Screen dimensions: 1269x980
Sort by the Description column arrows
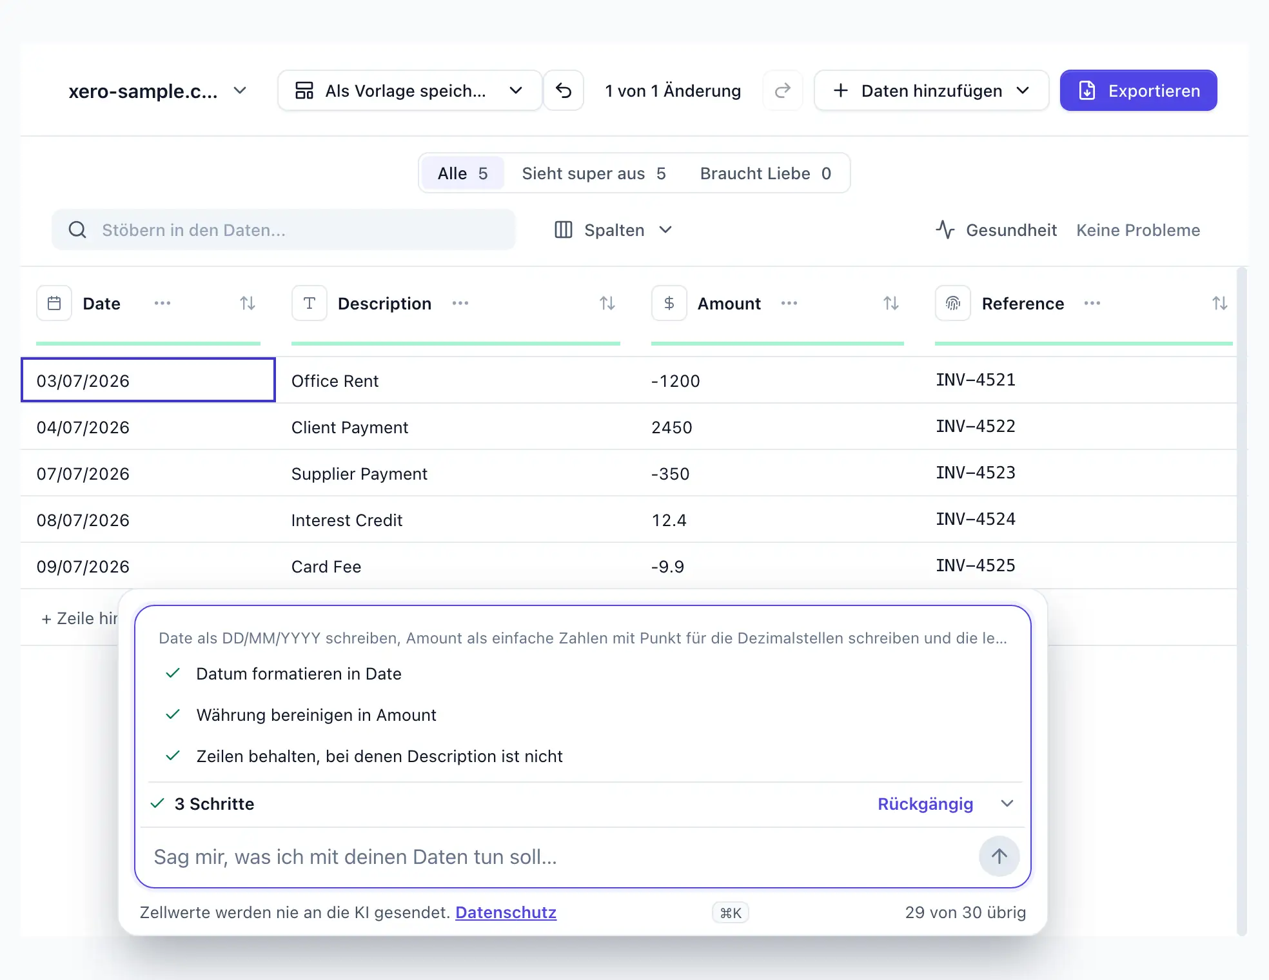(607, 303)
